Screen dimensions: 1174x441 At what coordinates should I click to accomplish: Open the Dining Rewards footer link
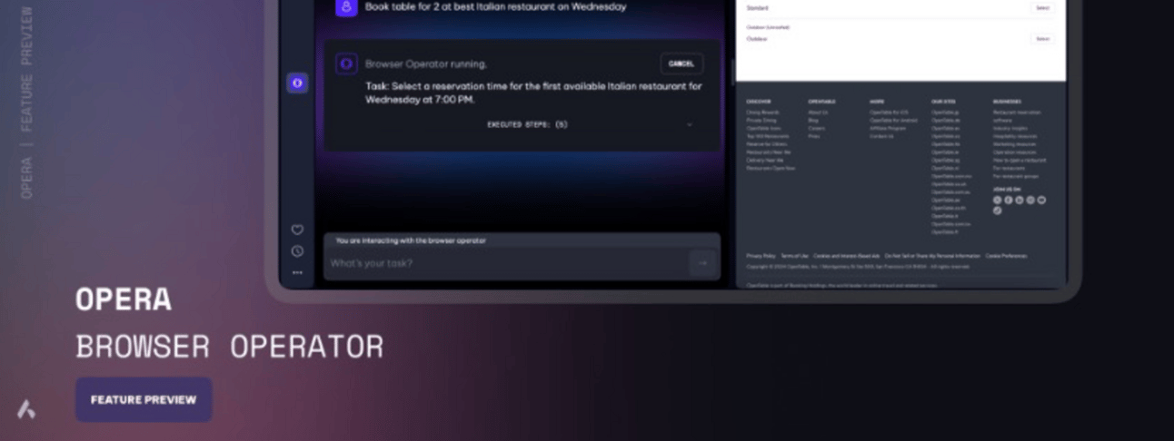[762, 113]
